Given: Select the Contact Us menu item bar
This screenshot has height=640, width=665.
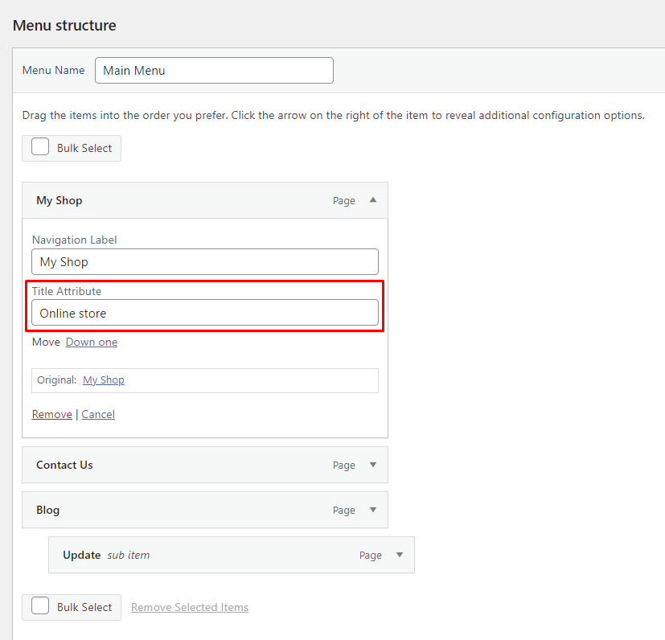Looking at the screenshot, I should 177,465.
